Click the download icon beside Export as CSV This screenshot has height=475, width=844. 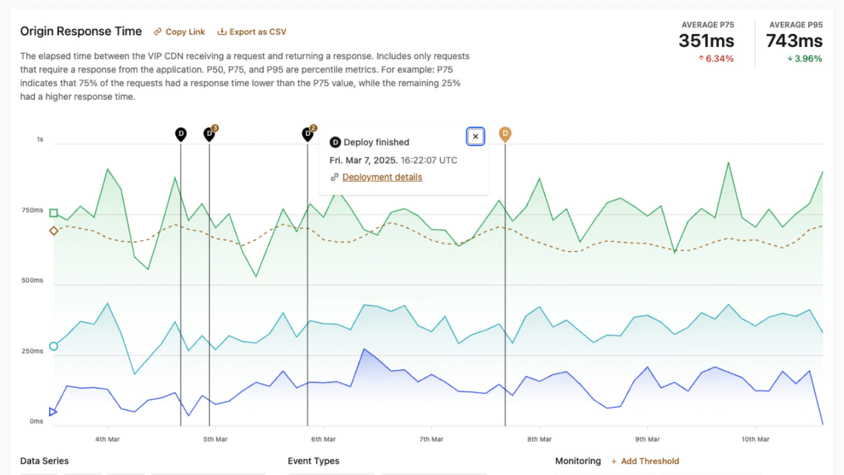pyautogui.click(x=222, y=32)
